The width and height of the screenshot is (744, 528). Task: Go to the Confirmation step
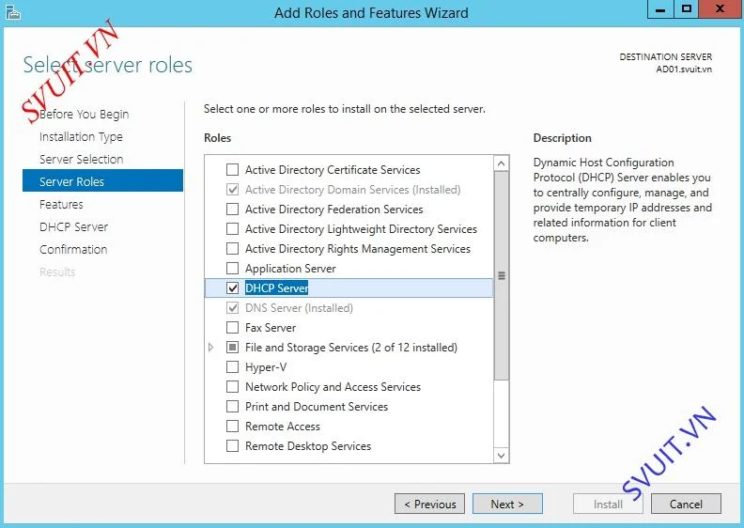73,249
